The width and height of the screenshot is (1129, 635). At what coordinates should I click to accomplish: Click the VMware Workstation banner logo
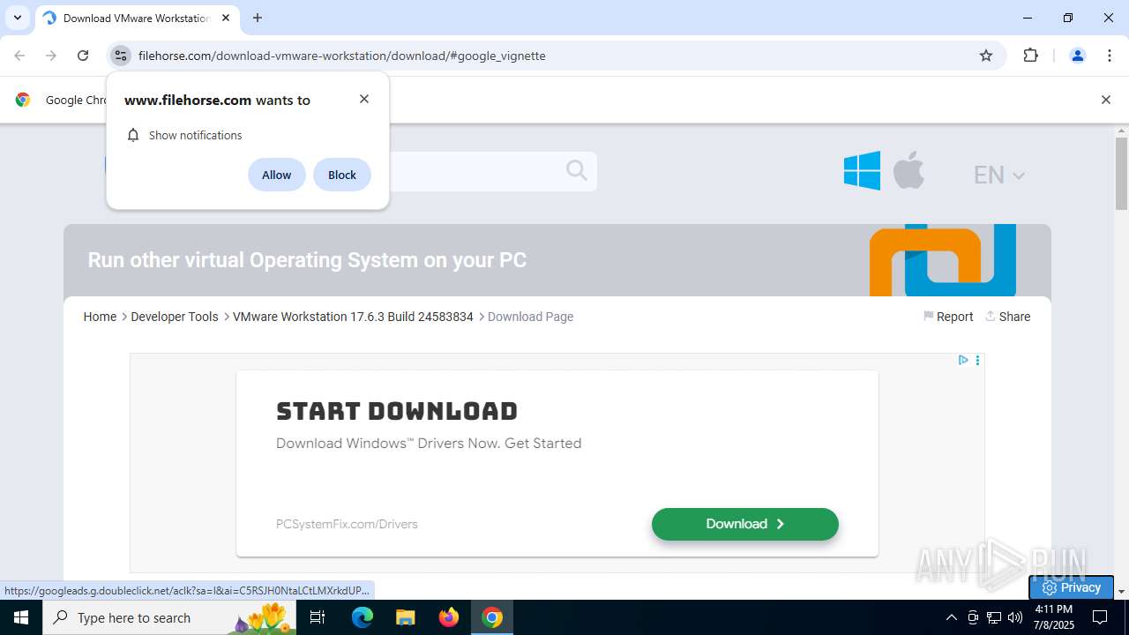click(943, 260)
